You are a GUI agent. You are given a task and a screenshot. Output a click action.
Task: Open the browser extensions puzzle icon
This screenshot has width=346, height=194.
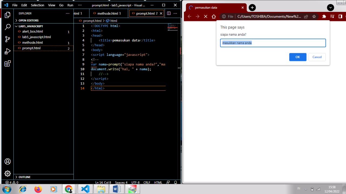point(324,16)
